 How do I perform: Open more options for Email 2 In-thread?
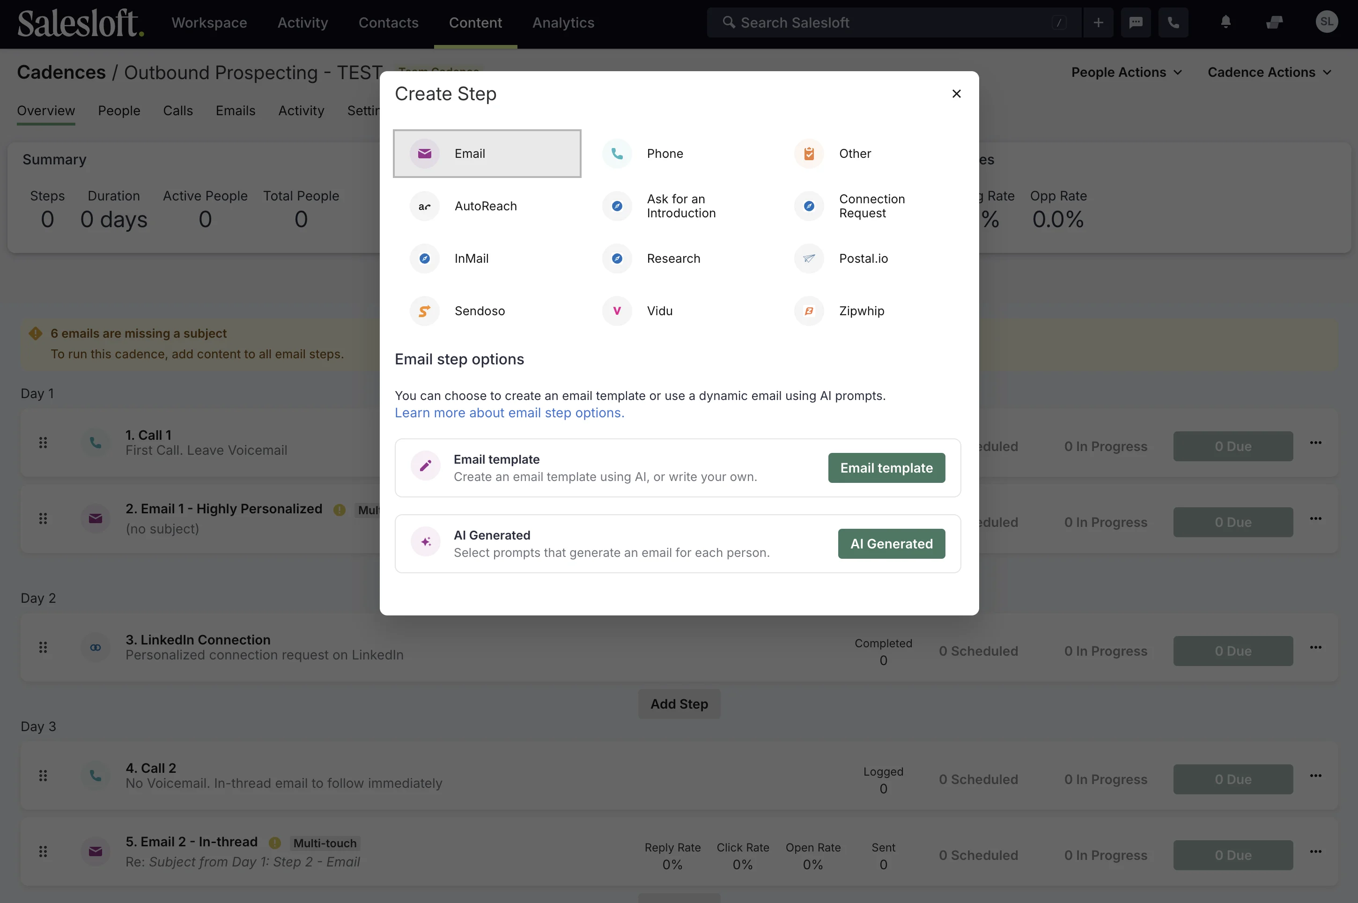[1315, 852]
